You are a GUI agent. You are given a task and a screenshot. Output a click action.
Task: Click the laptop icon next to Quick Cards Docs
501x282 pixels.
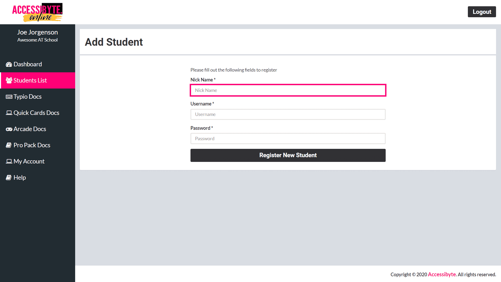(x=9, y=113)
